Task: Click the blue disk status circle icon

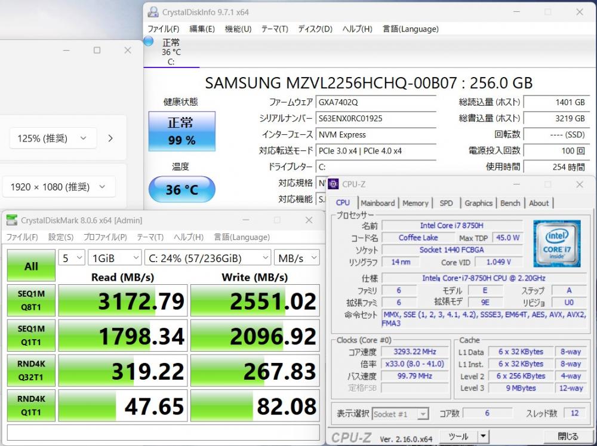Action: (x=149, y=41)
